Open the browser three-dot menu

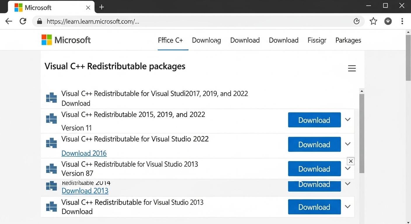click(x=402, y=21)
